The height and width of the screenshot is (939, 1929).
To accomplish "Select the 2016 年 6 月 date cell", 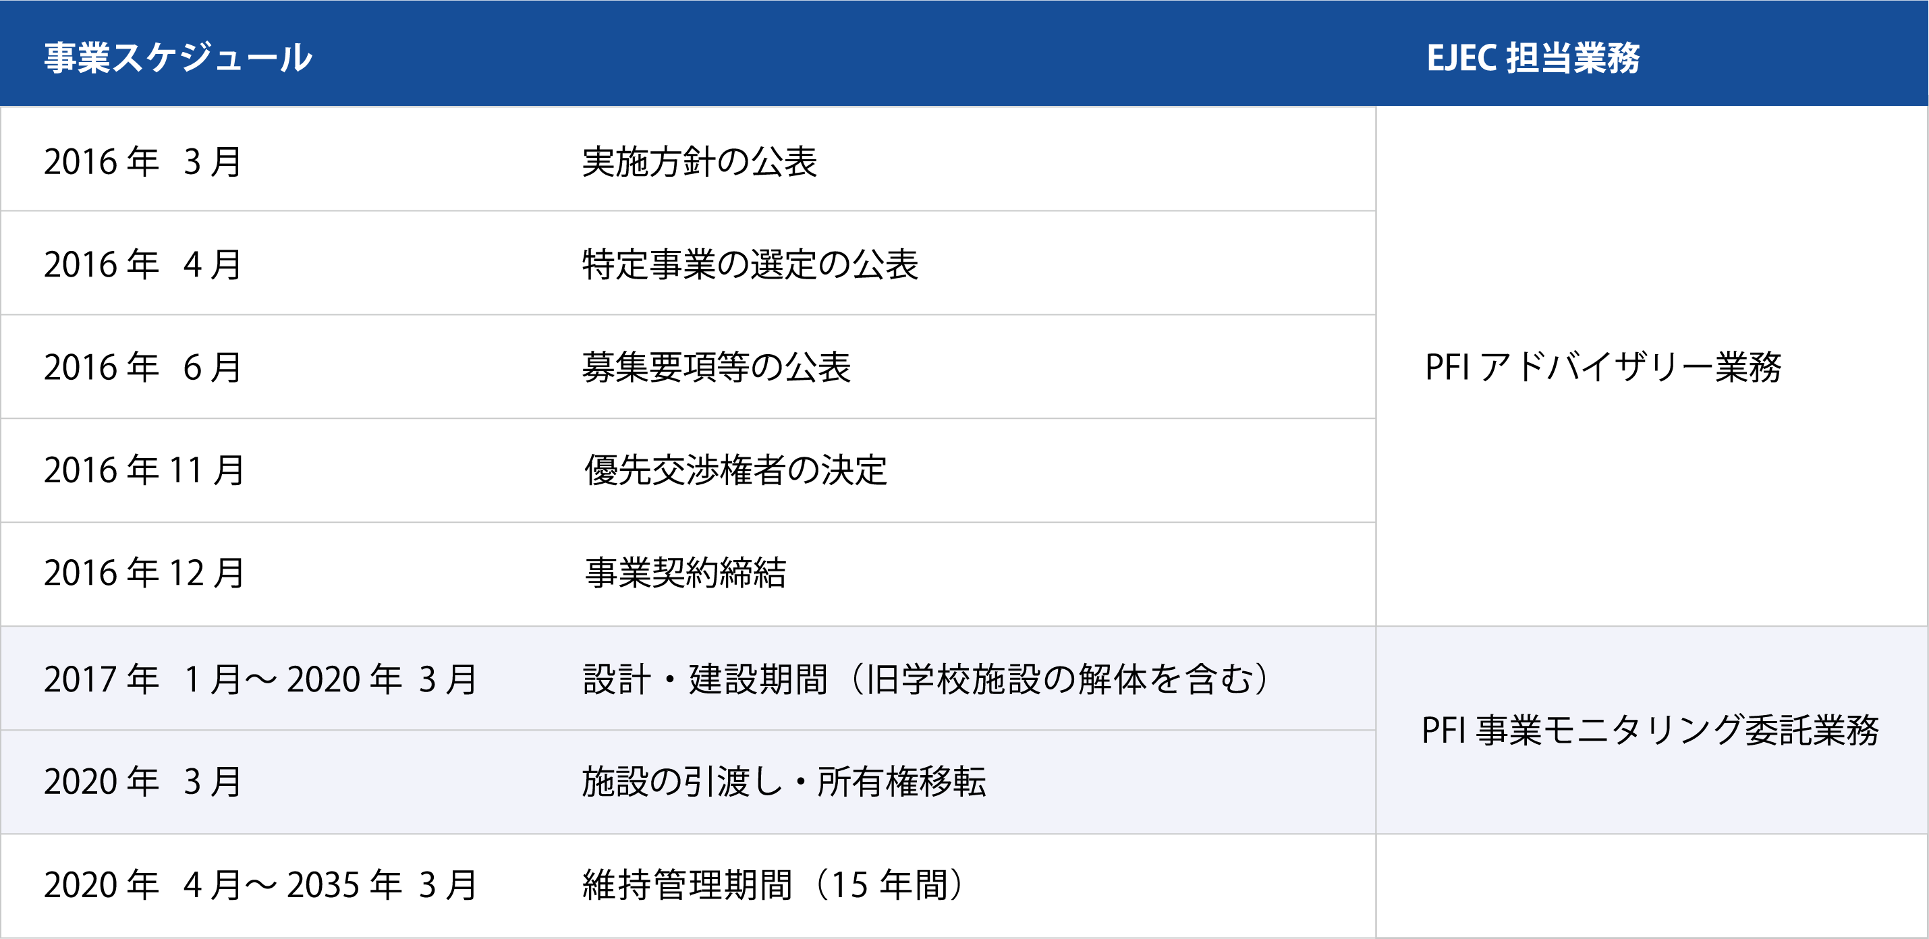I will point(142,367).
